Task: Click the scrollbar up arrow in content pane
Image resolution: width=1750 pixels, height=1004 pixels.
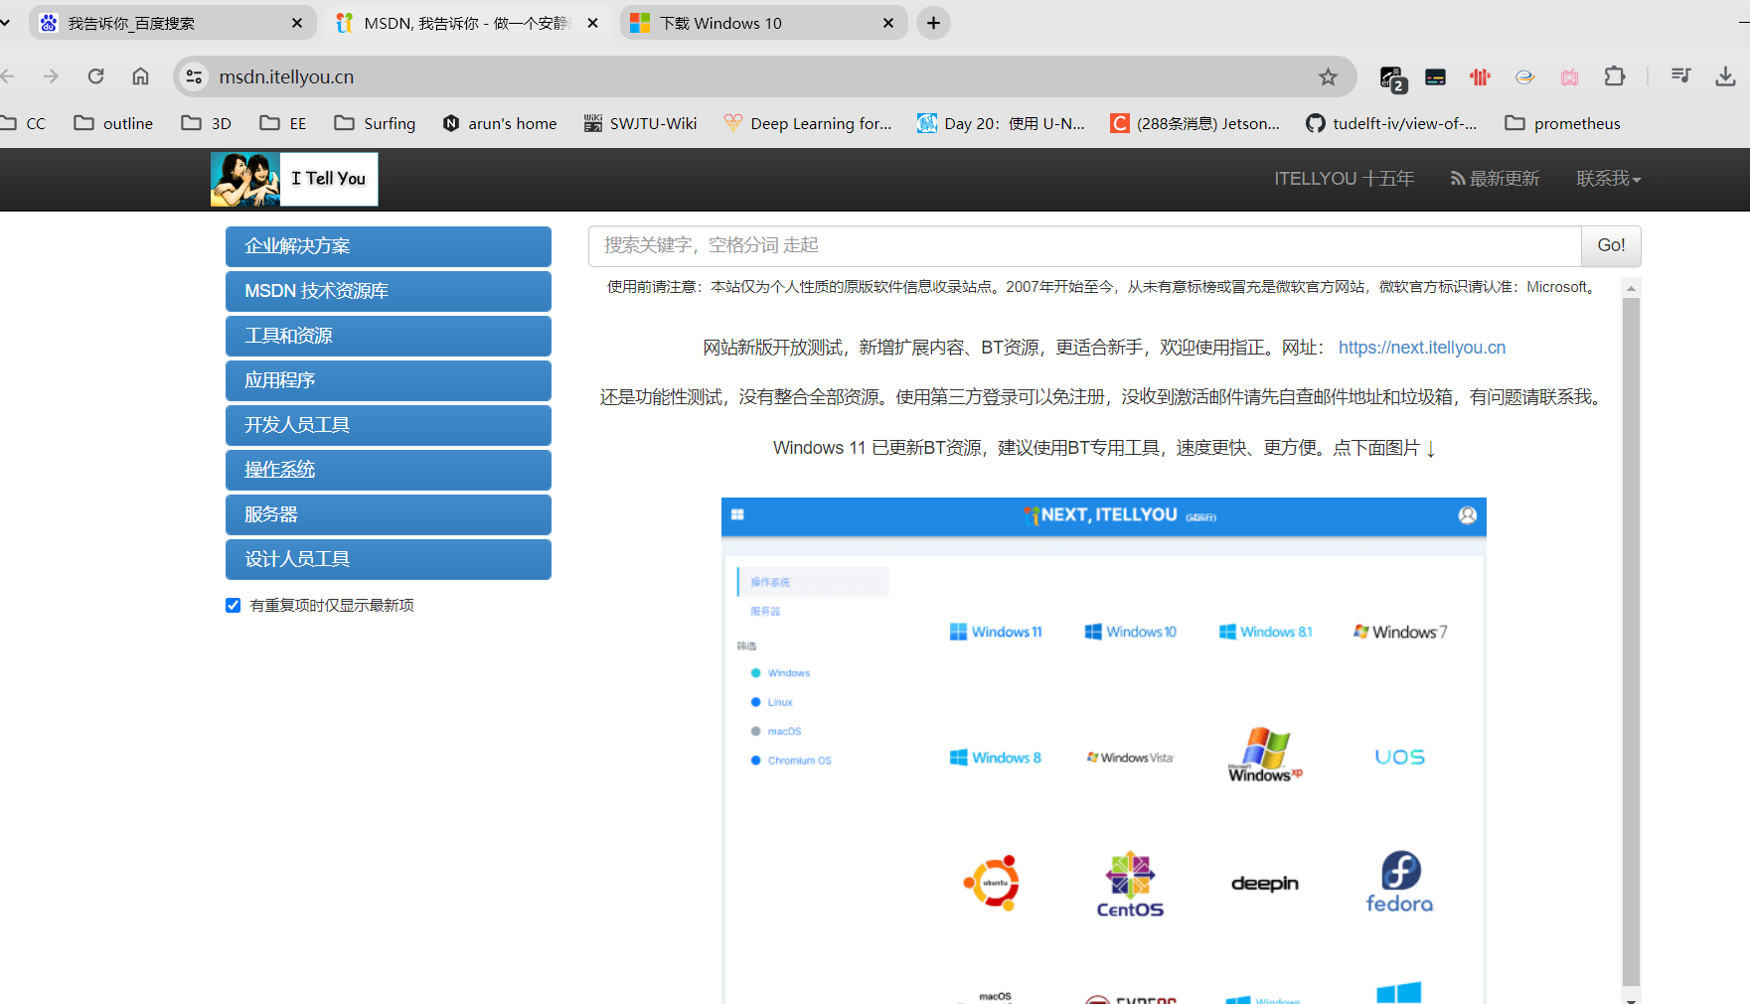Action: pos(1631,288)
